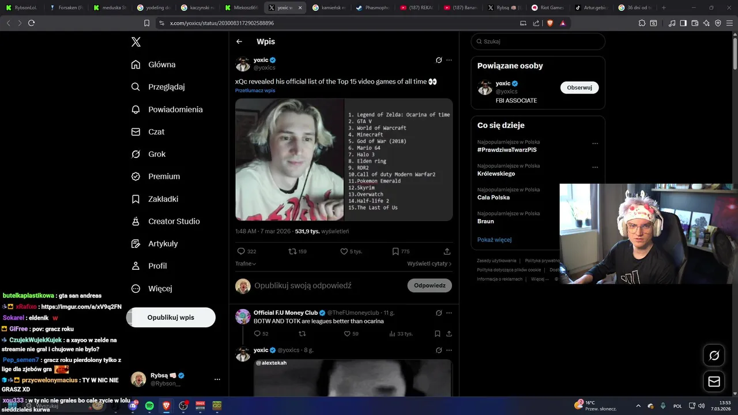Click floating Grok button
Screen dimensions: 738x415
[714, 356]
